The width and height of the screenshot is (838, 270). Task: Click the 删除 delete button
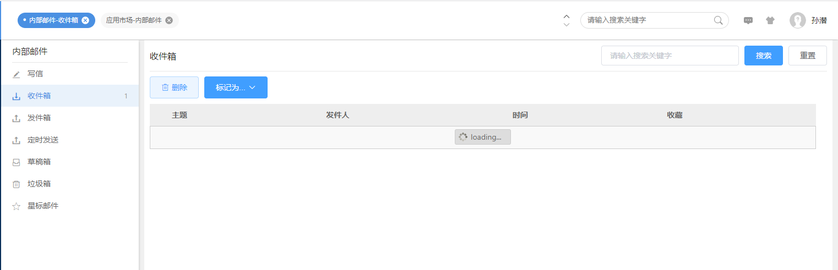coord(174,87)
